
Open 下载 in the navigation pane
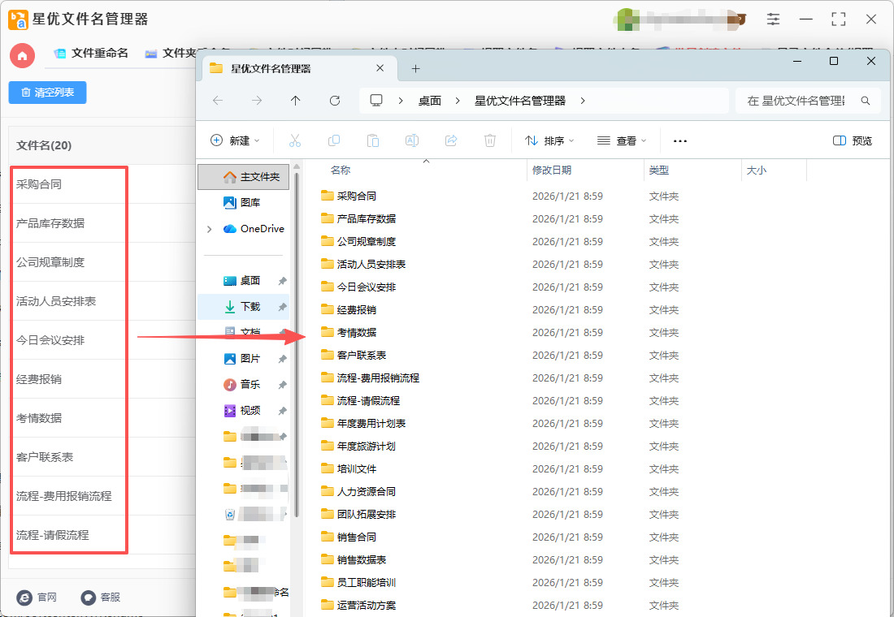click(x=243, y=307)
